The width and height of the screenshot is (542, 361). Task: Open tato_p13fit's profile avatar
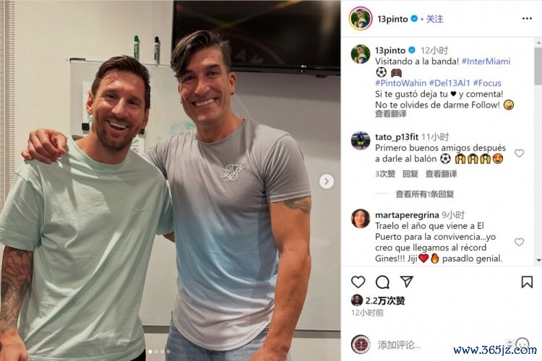tap(361, 141)
